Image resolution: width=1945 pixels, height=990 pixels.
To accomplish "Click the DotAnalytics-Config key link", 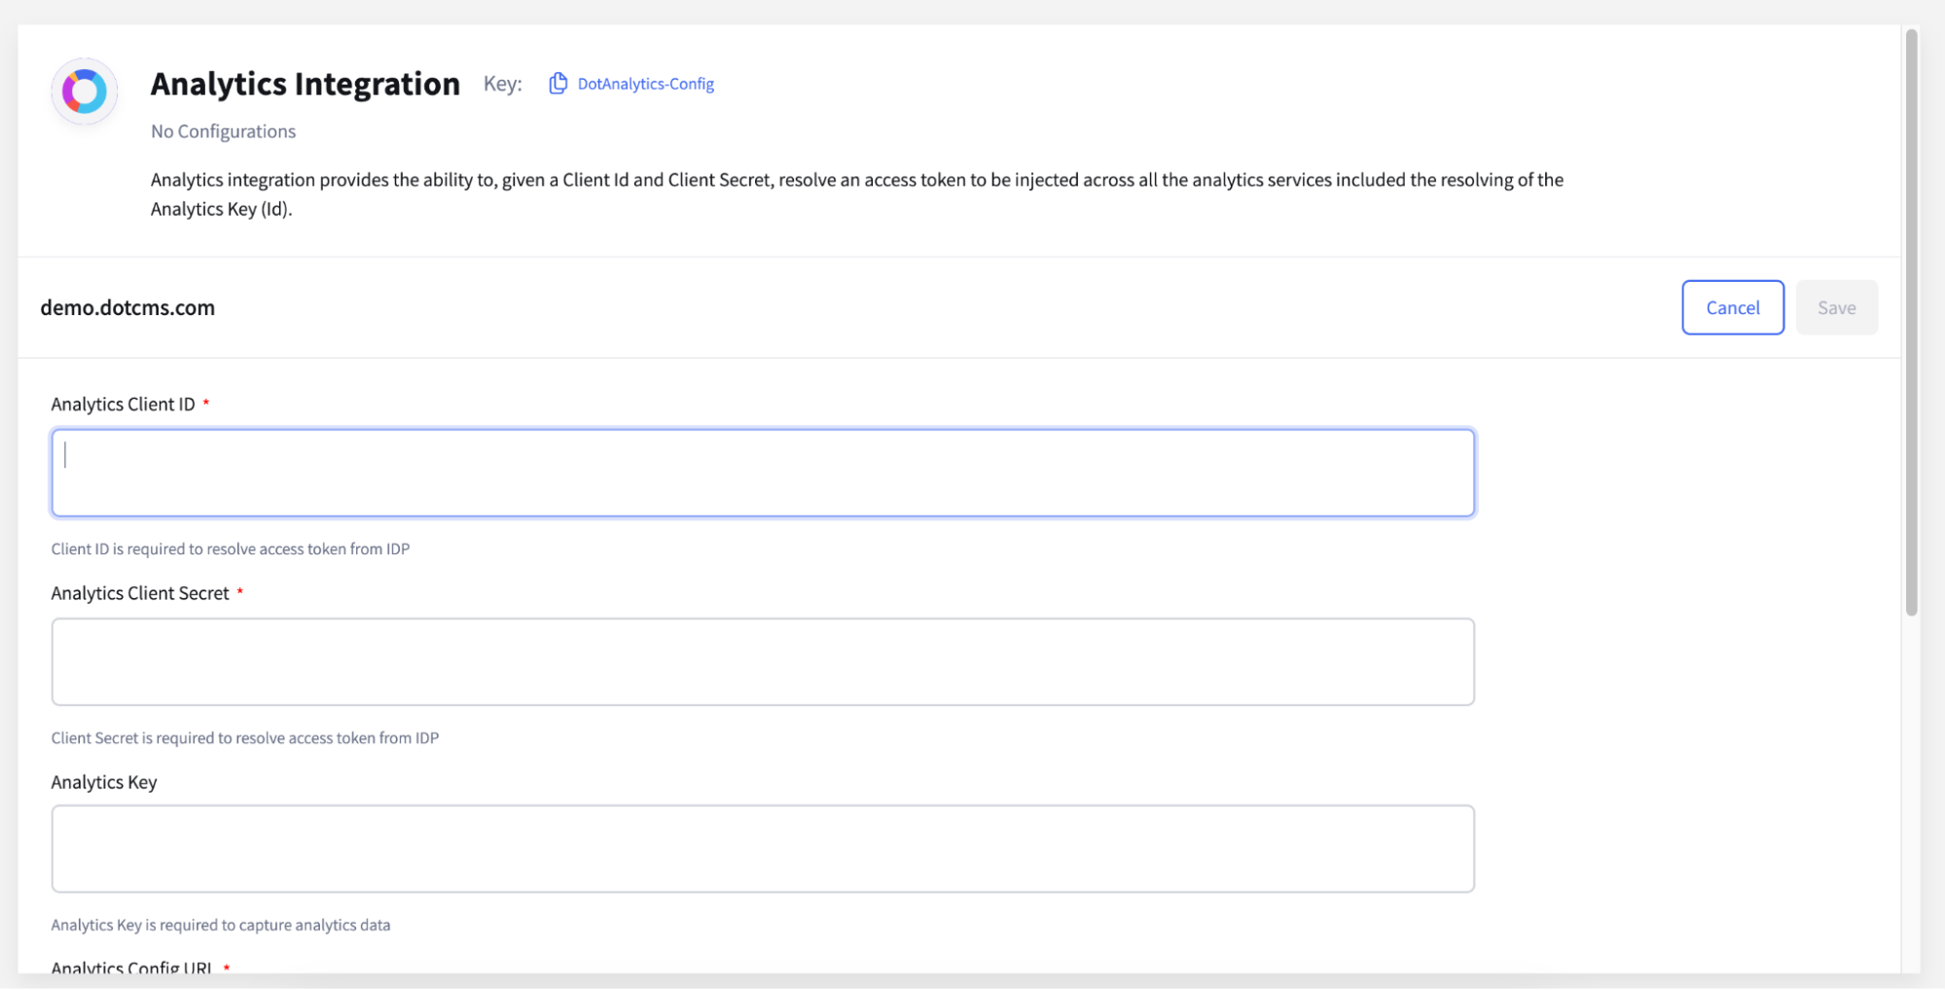I will [x=645, y=84].
